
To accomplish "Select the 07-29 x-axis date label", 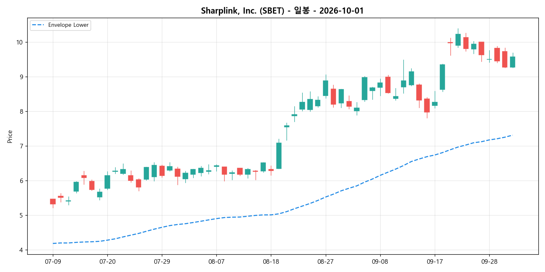I will [162, 262].
